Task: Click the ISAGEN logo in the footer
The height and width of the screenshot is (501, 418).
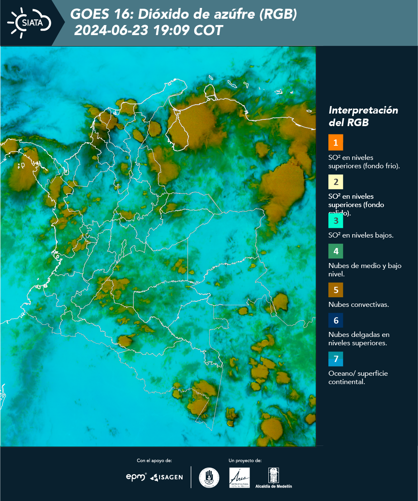Action: tap(166, 477)
